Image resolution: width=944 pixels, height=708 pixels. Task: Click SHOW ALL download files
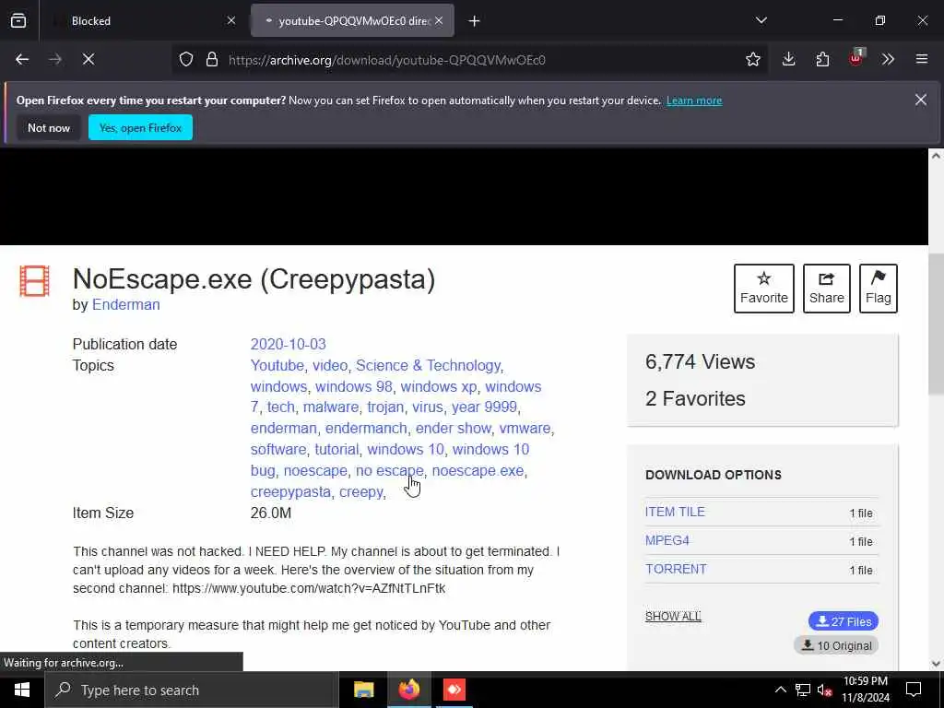point(673,617)
